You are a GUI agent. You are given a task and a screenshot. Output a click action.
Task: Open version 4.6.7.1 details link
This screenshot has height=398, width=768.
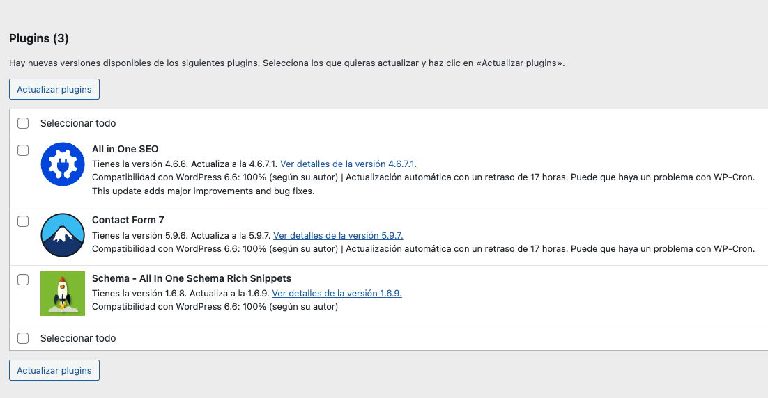(x=348, y=164)
